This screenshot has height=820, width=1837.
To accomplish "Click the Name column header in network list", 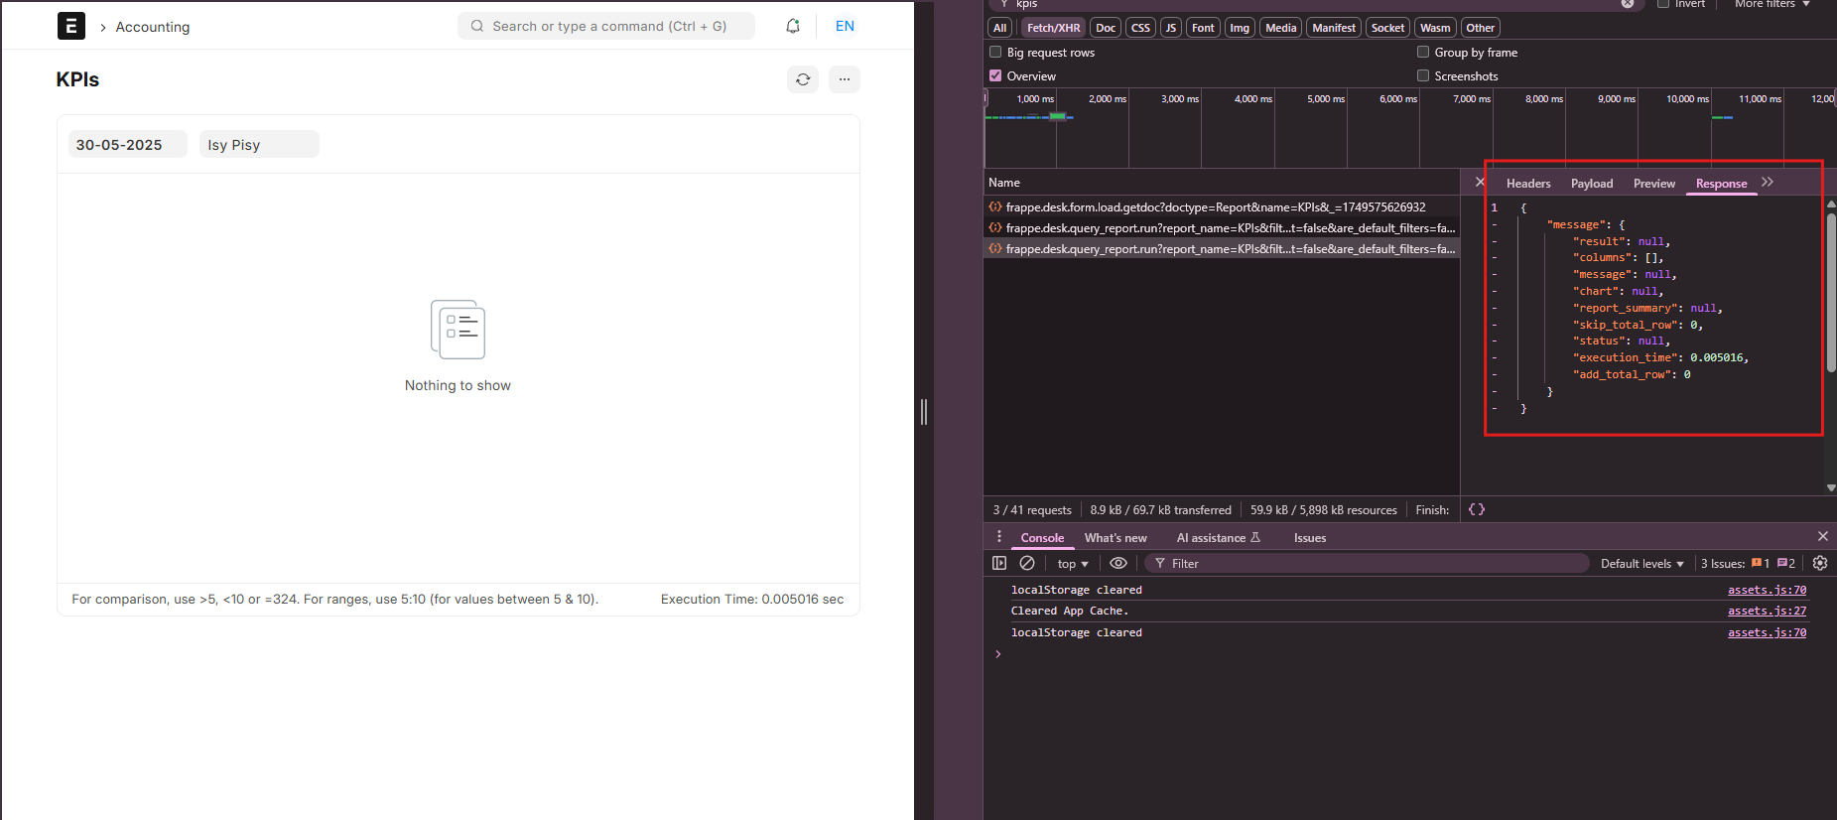I will tap(1221, 183).
